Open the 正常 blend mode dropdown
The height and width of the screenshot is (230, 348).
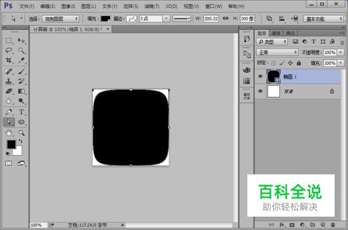(x=277, y=52)
